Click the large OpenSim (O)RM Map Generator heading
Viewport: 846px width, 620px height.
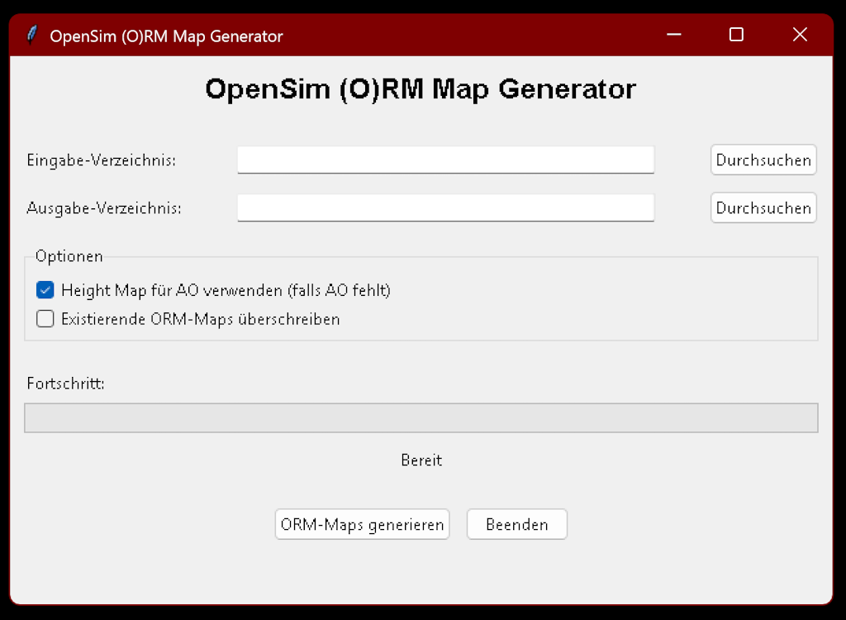point(421,88)
